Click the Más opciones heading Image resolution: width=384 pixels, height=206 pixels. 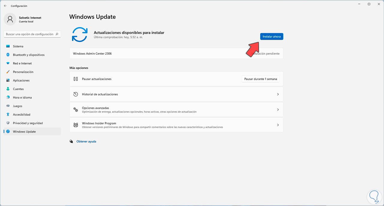[x=79, y=68]
